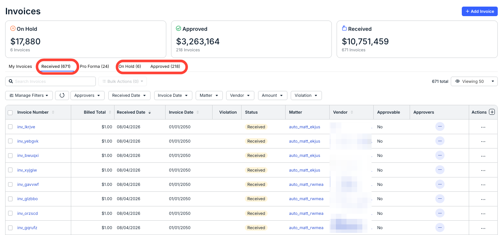Click approvers badge for inv_xyjgiw
504x235 pixels.
(440, 170)
